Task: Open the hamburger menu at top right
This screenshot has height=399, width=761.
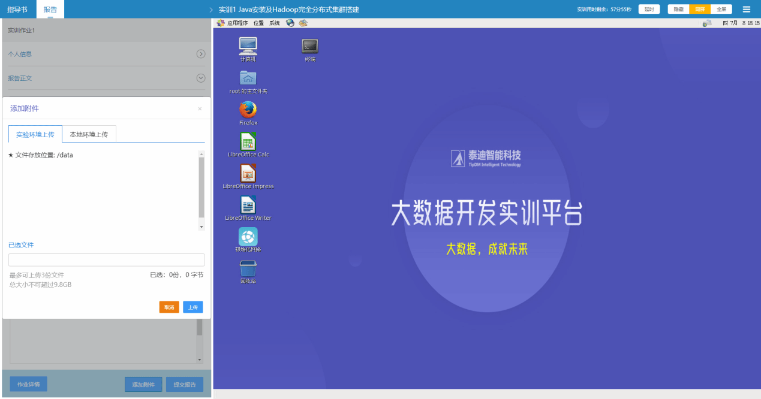Action: pyautogui.click(x=747, y=9)
